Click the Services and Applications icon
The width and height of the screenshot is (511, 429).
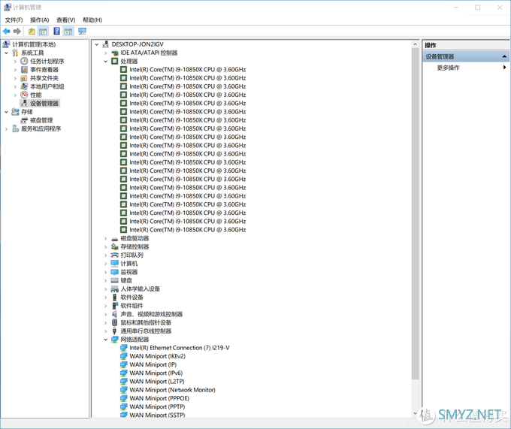(15, 128)
